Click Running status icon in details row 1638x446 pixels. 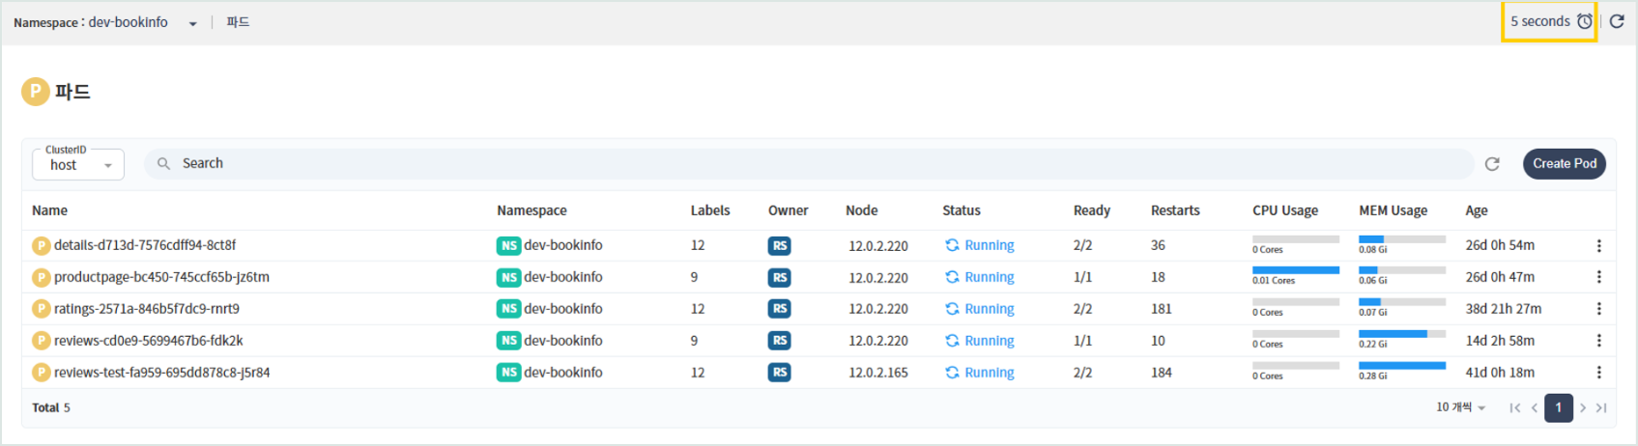click(x=952, y=245)
